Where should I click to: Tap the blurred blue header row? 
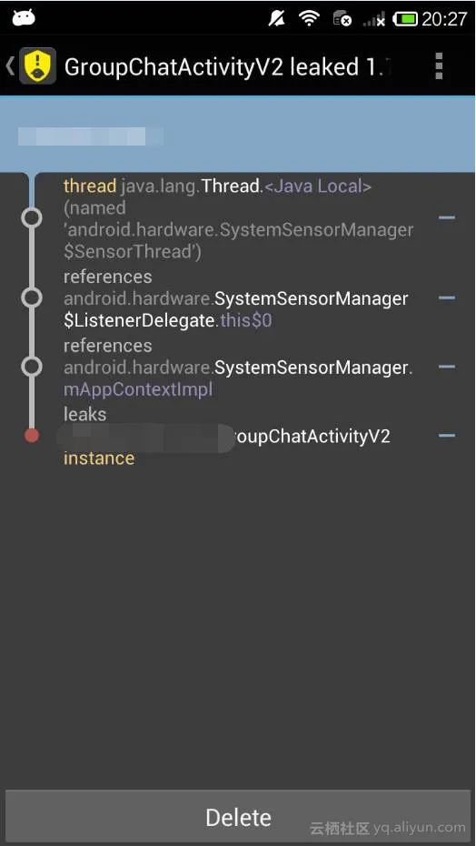click(x=238, y=135)
